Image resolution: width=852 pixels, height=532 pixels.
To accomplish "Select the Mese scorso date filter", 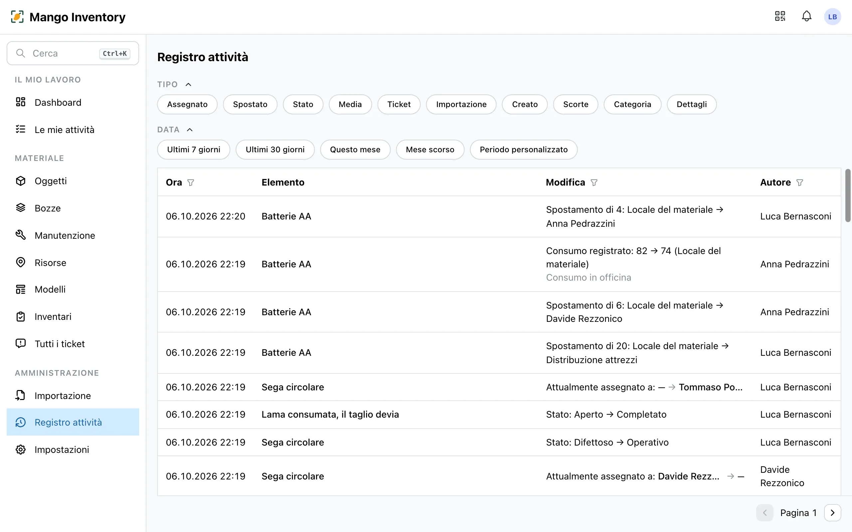I will click(430, 150).
